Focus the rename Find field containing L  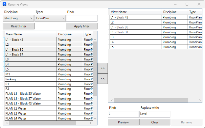coord(123,114)
